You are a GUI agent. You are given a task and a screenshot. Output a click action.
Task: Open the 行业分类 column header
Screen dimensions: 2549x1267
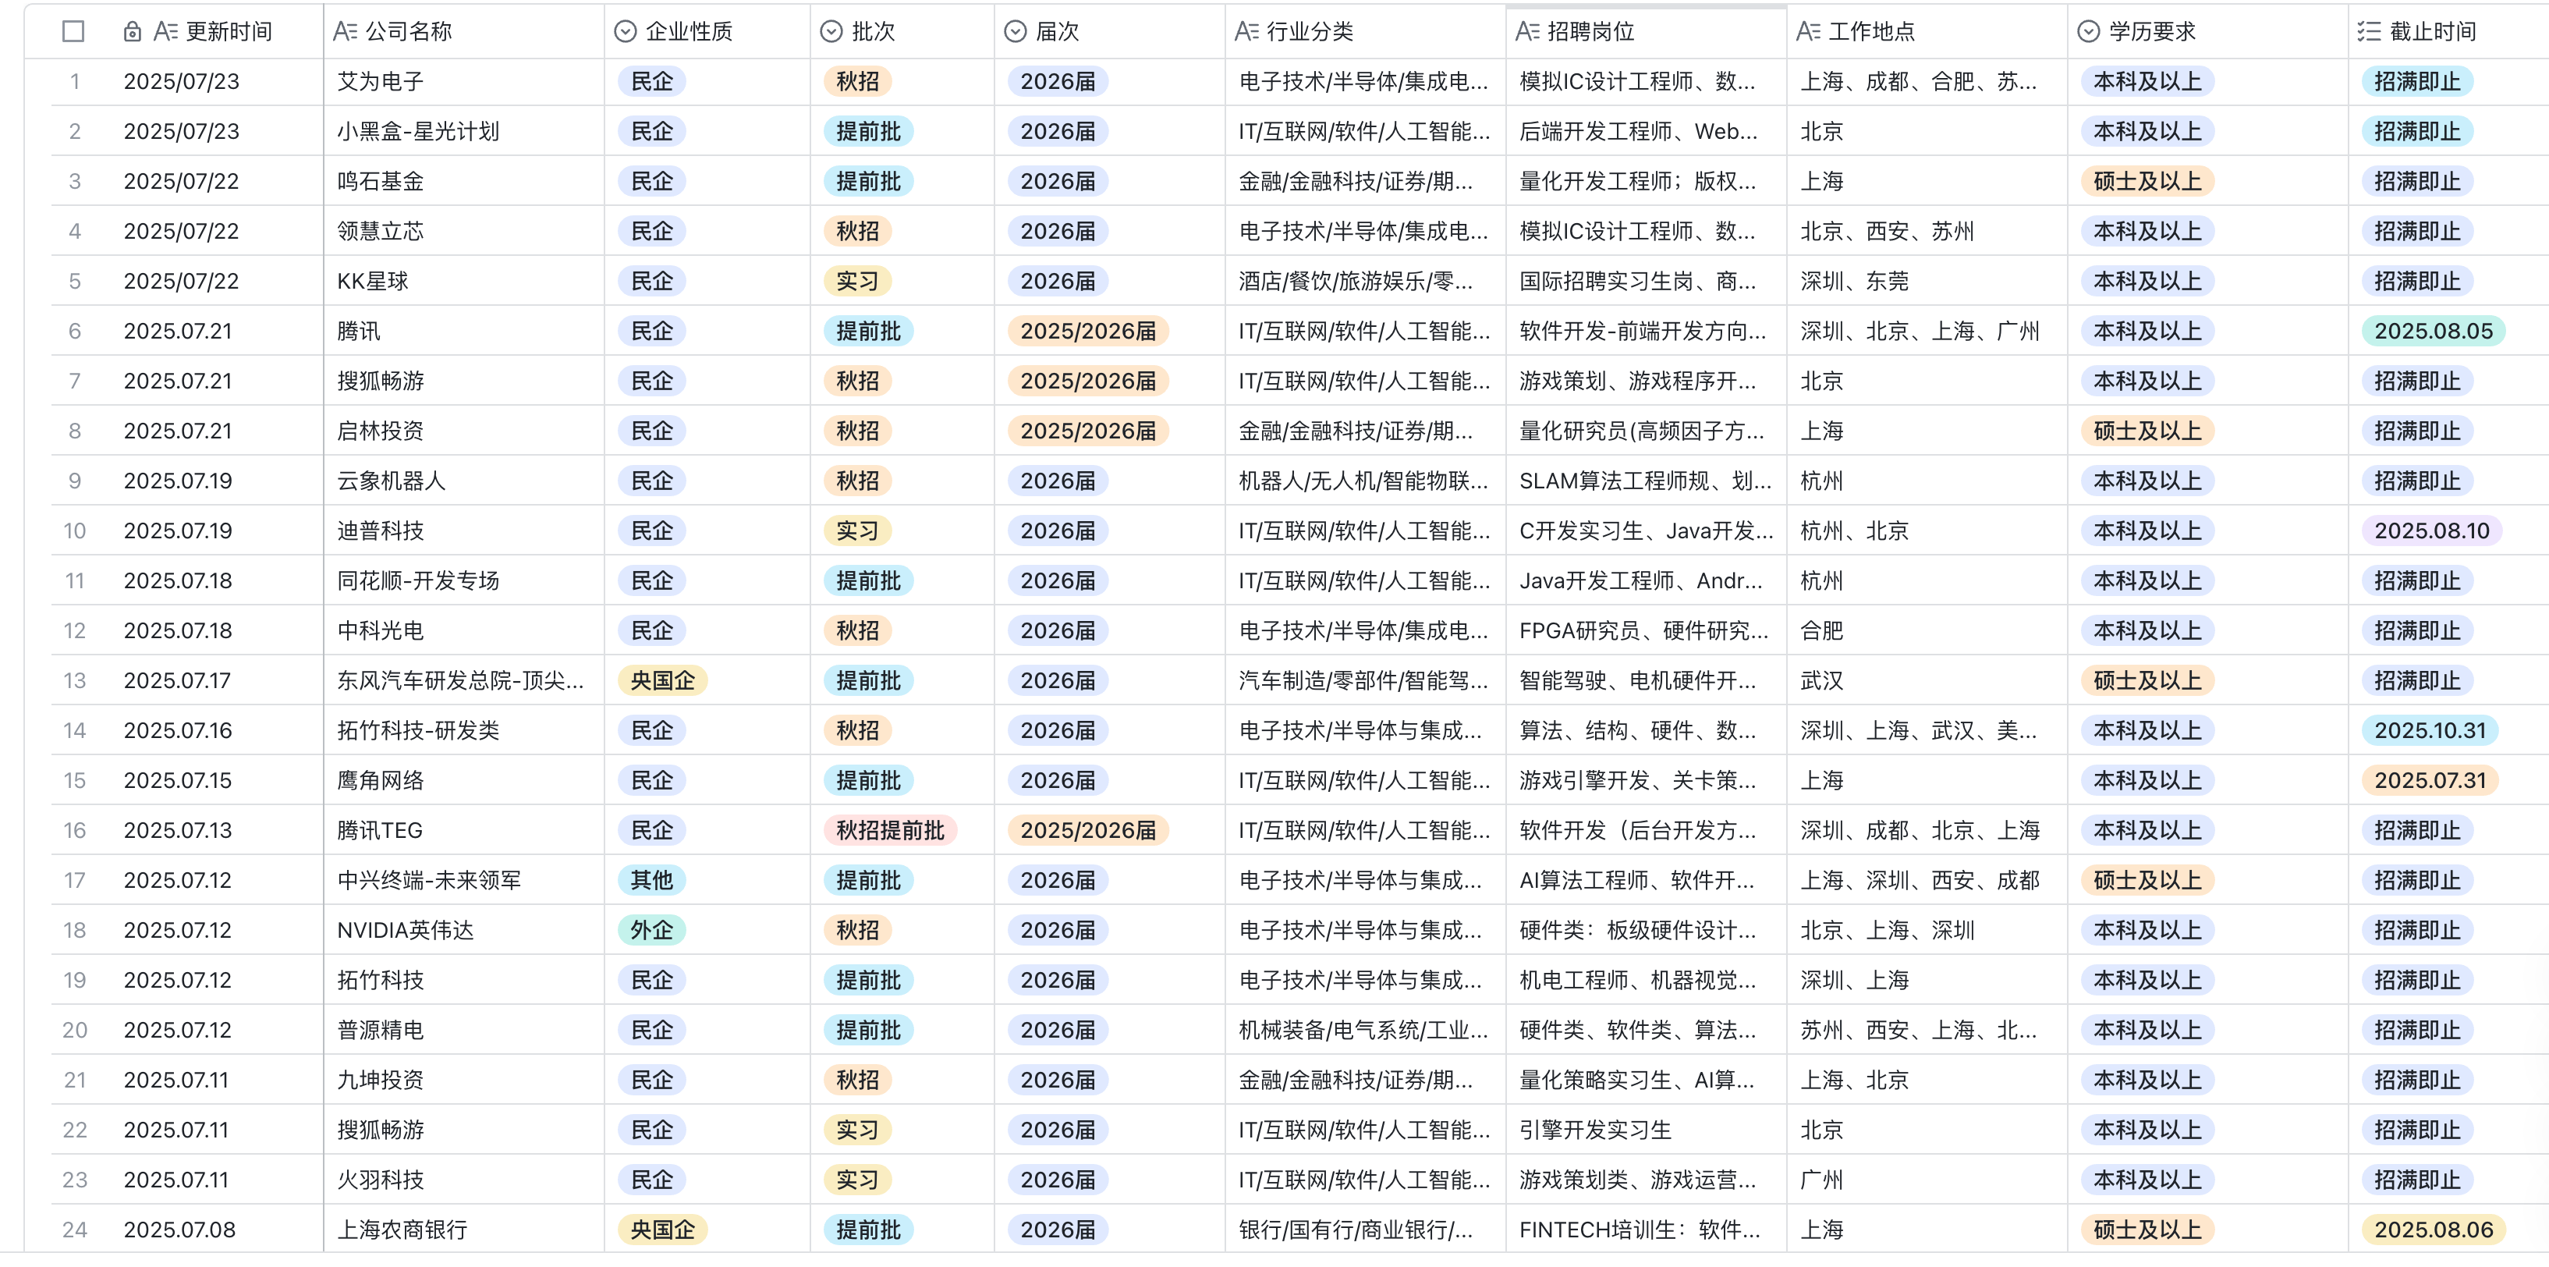[x=1310, y=32]
